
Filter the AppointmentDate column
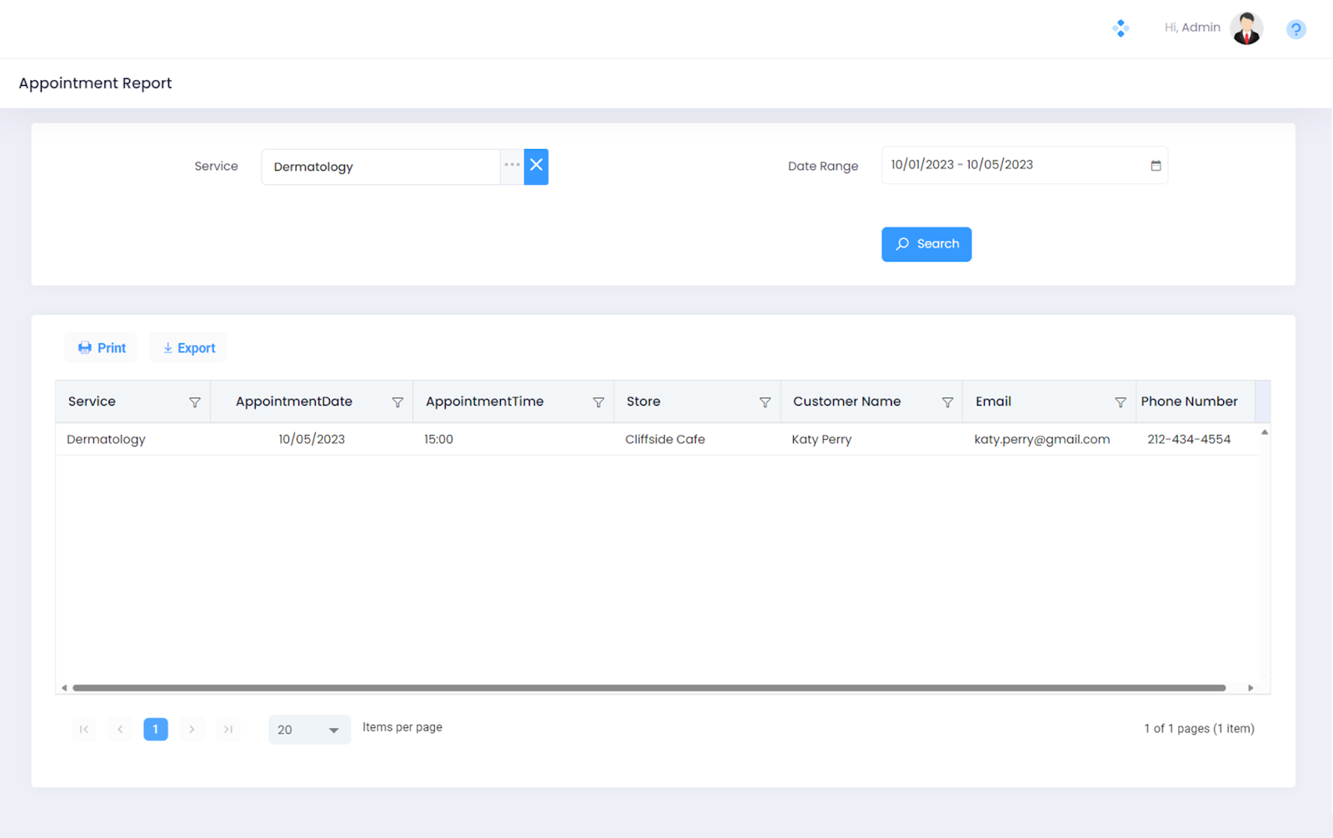[x=397, y=402]
